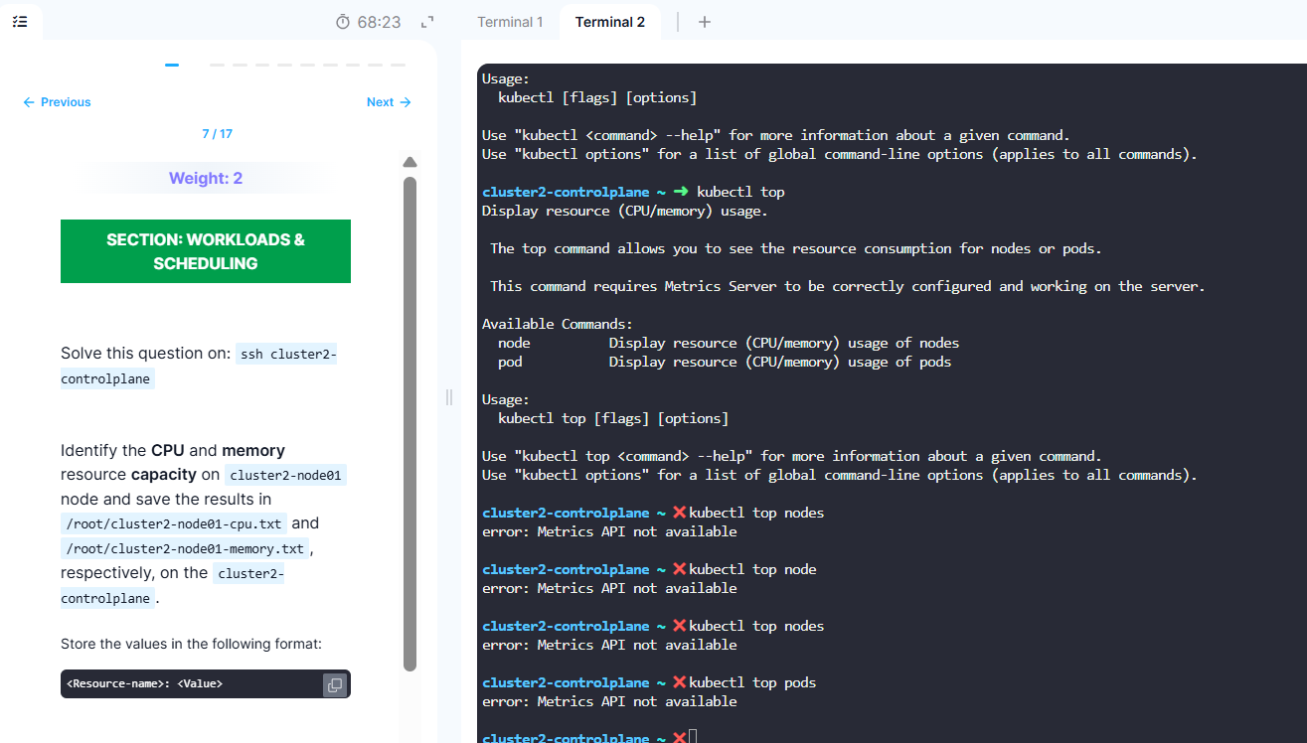Viewport: 1307px width, 743px height.
Task: Toggle fullscreen expand icon
Action: coord(428,21)
